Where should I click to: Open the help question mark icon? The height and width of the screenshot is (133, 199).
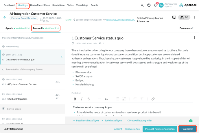coord(149,5)
